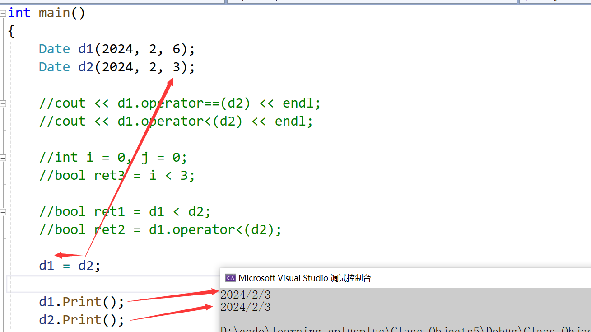Click the d1.Print(); statement
591x332 pixels.
point(81,302)
